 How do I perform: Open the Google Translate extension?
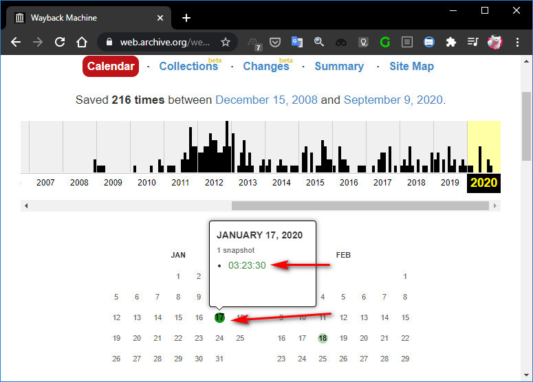tap(297, 42)
